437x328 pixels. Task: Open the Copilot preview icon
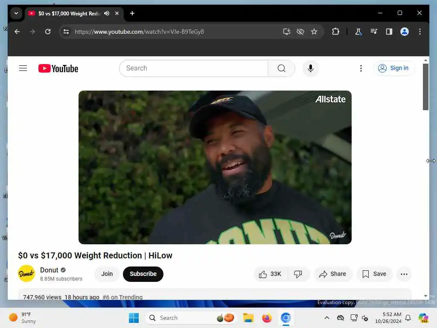click(423, 318)
